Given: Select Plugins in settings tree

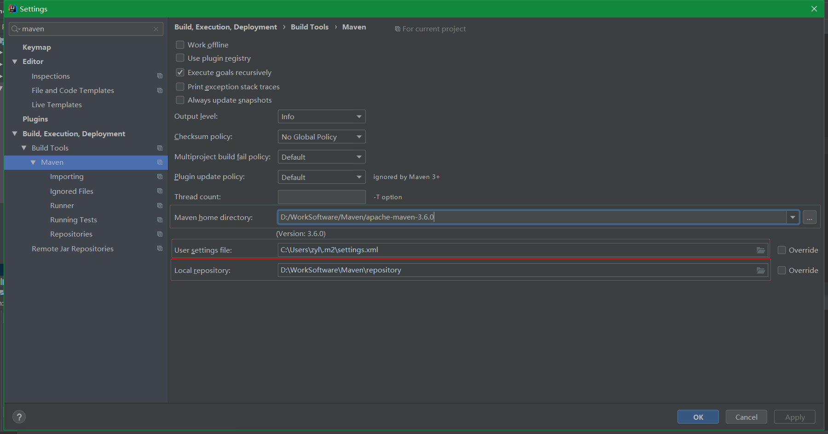Looking at the screenshot, I should pyautogui.click(x=35, y=119).
